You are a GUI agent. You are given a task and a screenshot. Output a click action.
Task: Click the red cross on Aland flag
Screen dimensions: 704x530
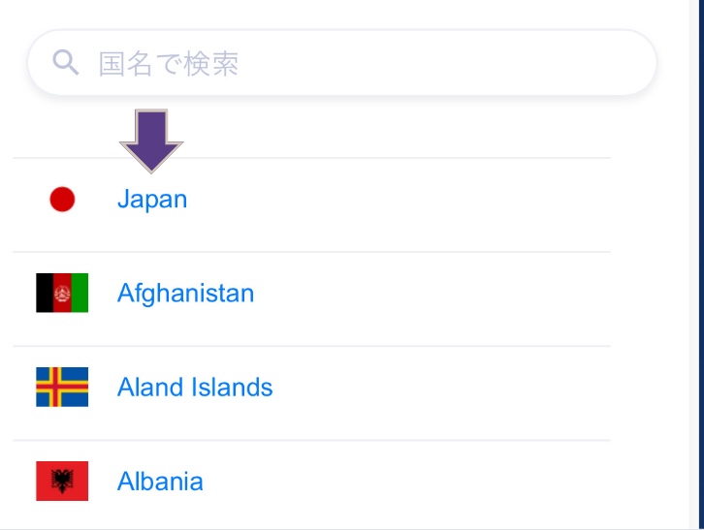54,387
